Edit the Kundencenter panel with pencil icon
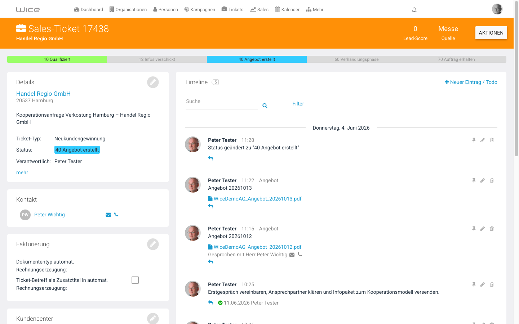 click(153, 319)
